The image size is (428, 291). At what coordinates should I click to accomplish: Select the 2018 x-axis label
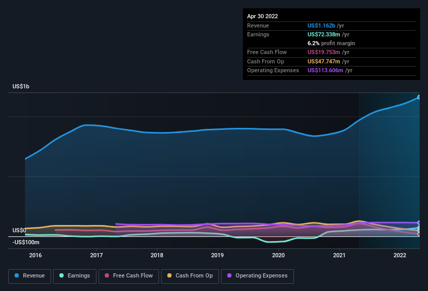click(157, 255)
